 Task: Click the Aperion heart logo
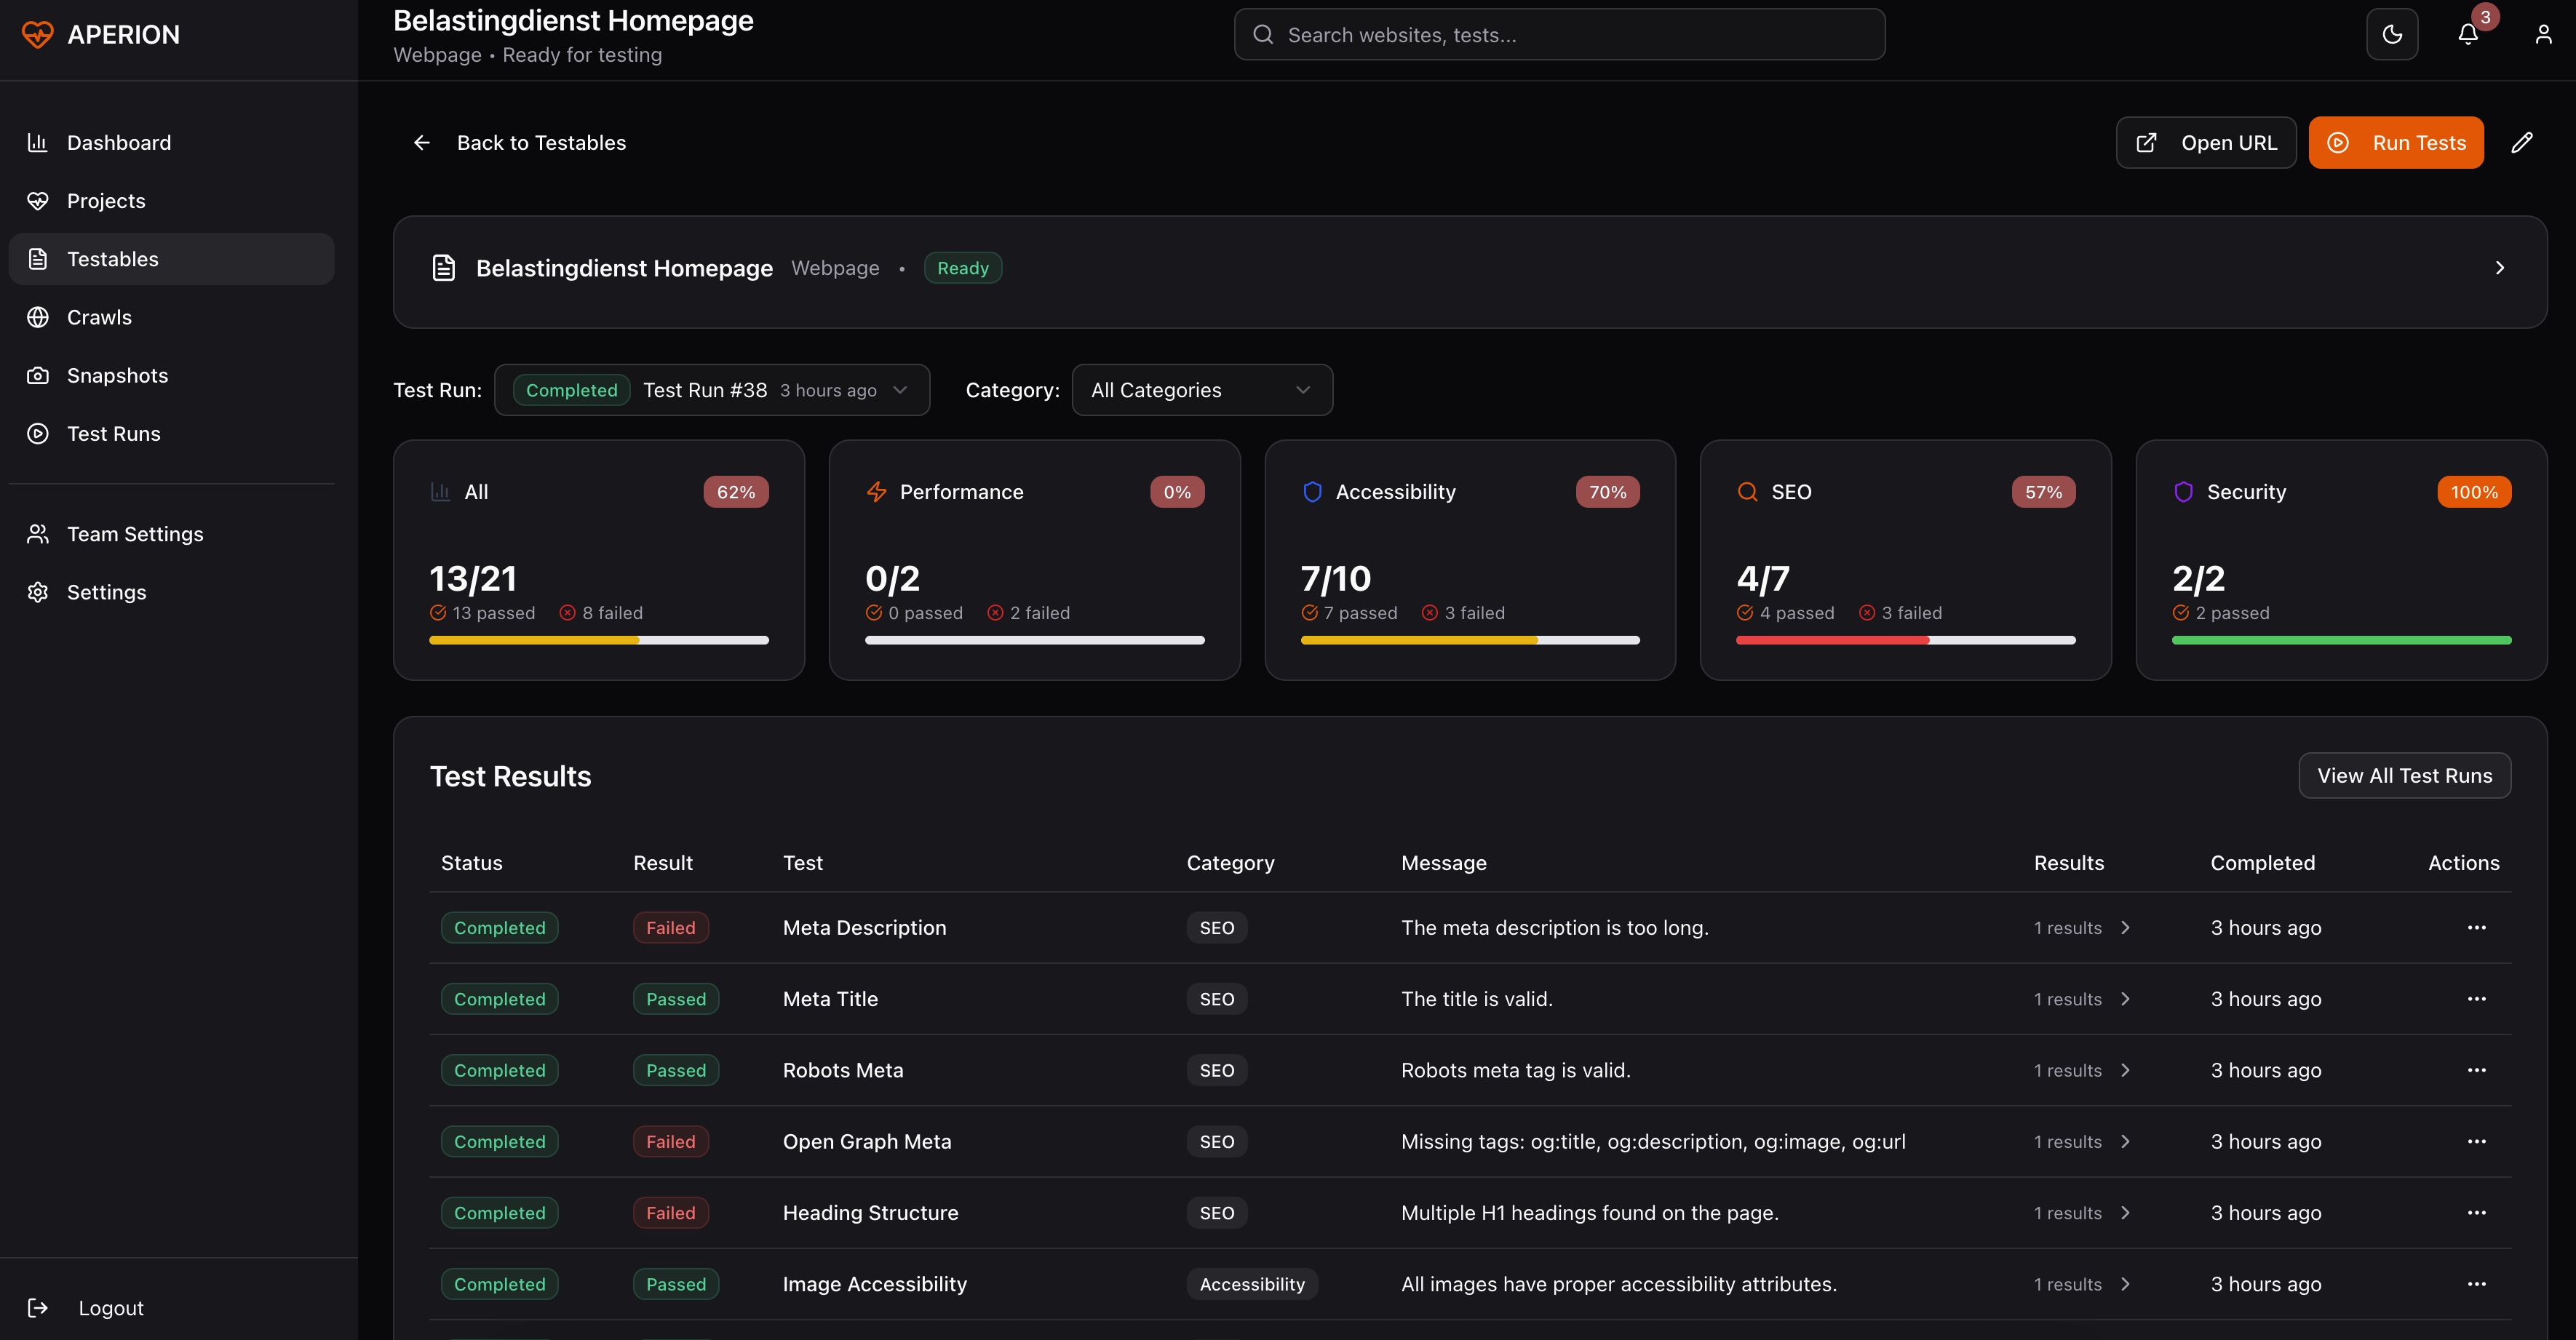point(37,34)
